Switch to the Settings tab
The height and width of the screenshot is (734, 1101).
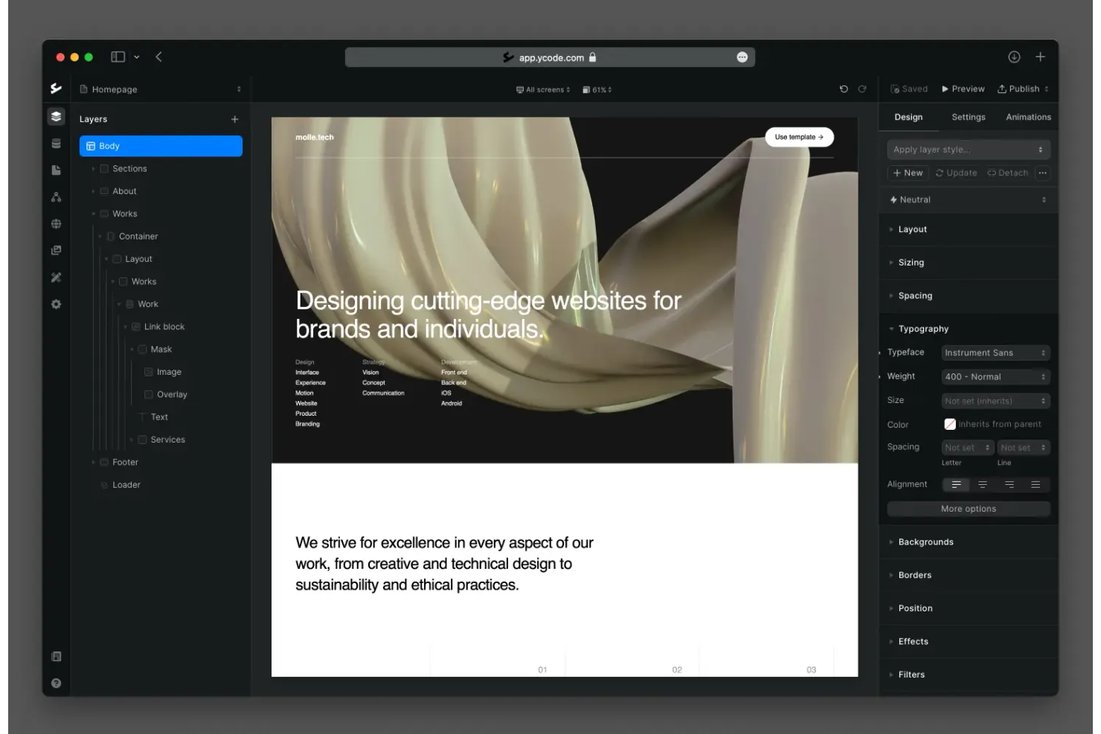(x=968, y=117)
